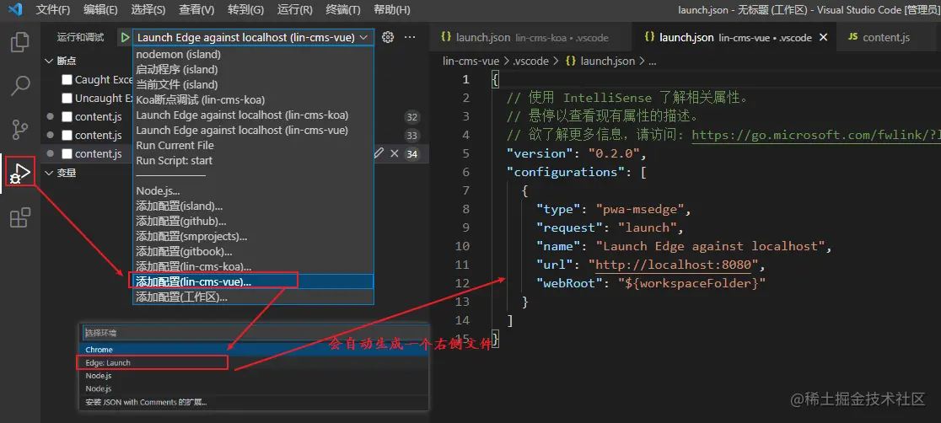
Task: Open the go.microsoft.com fwlink URL
Action: point(816,135)
